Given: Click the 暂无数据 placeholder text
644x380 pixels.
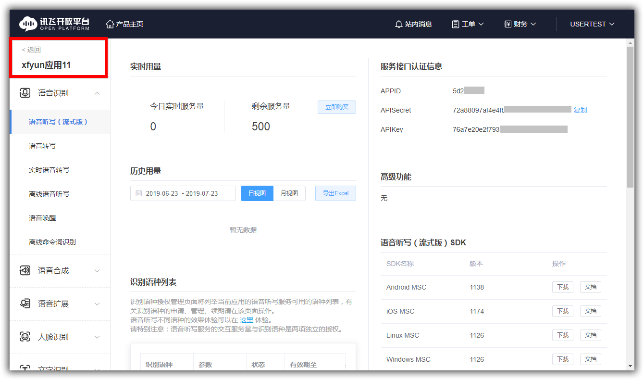Looking at the screenshot, I should (243, 230).
